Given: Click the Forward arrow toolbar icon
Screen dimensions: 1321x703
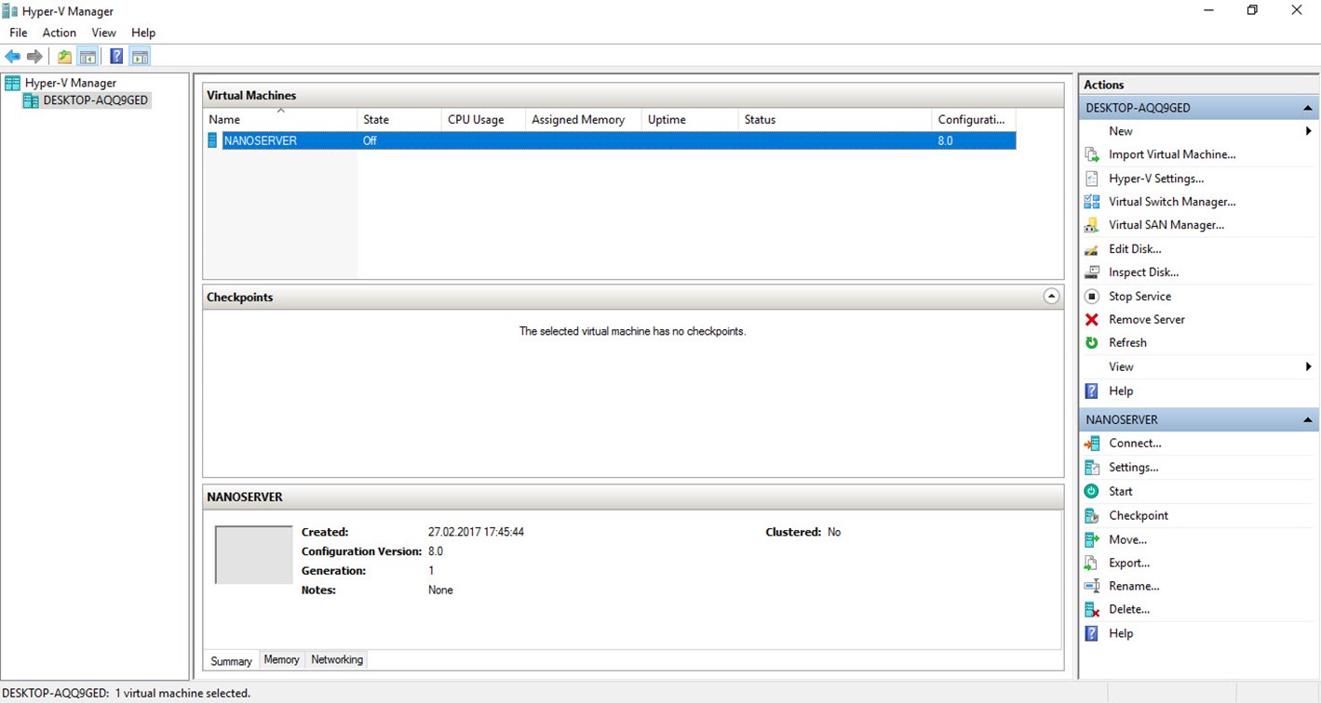Looking at the screenshot, I should [x=34, y=57].
